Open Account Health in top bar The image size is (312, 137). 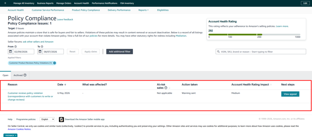(x=81, y=3)
